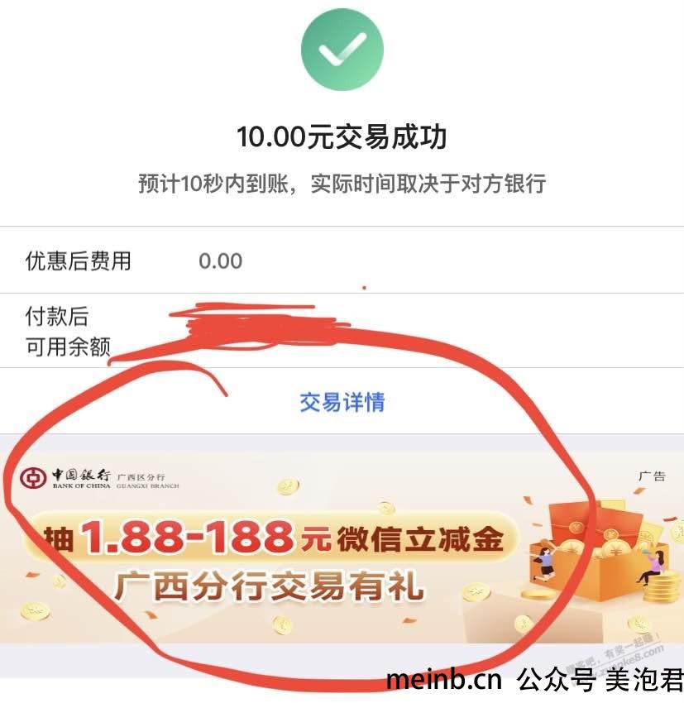This screenshot has width=684, height=703.
Task: Tap the Bank of China logo
Action: [x=33, y=478]
